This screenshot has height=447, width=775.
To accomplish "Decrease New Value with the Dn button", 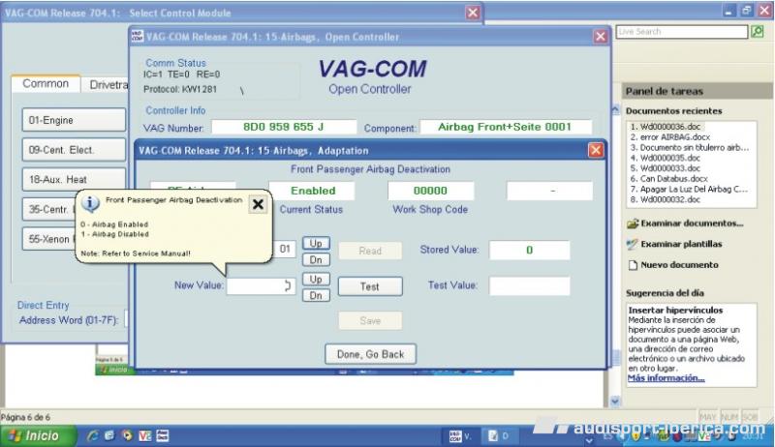I will click(x=316, y=295).
